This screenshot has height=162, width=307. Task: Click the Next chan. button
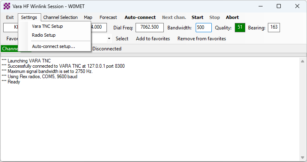[174, 17]
